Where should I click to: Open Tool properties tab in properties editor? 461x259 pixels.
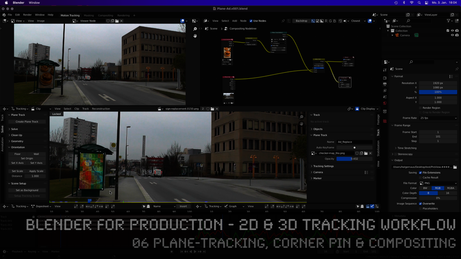(x=385, y=70)
